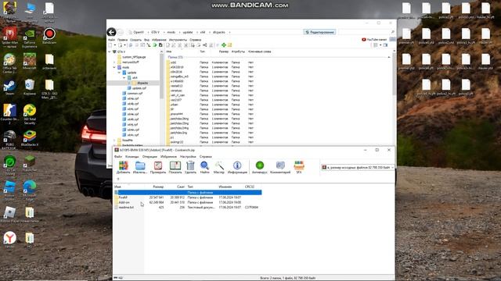Screen dimensions: 501x281
Task: Click GTA V breadcrumb in OpenIV address bar
Action: [155, 32]
